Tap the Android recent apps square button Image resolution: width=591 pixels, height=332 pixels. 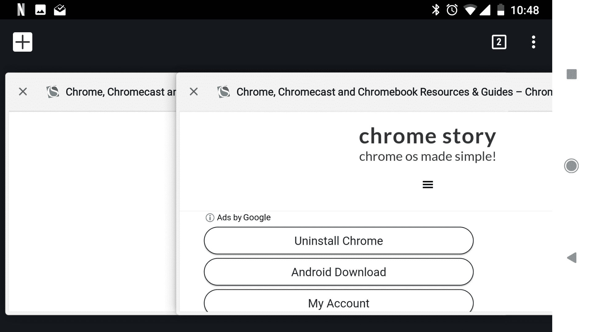tap(571, 74)
